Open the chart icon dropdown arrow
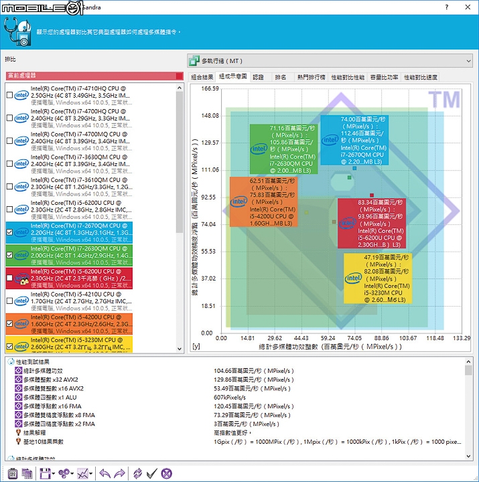 point(90,474)
